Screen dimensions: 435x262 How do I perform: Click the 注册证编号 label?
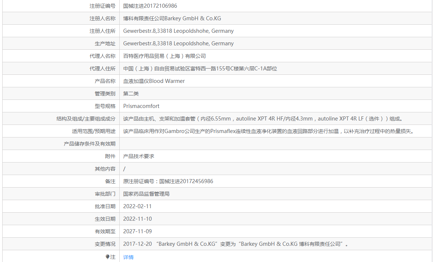click(x=102, y=6)
